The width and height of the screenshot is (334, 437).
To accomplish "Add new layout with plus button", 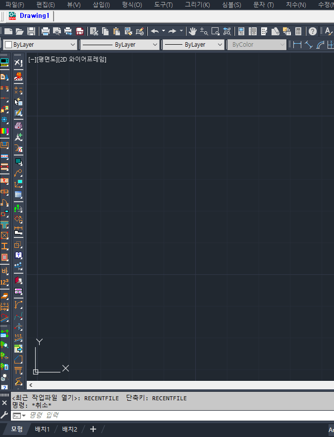I will 93,429.
